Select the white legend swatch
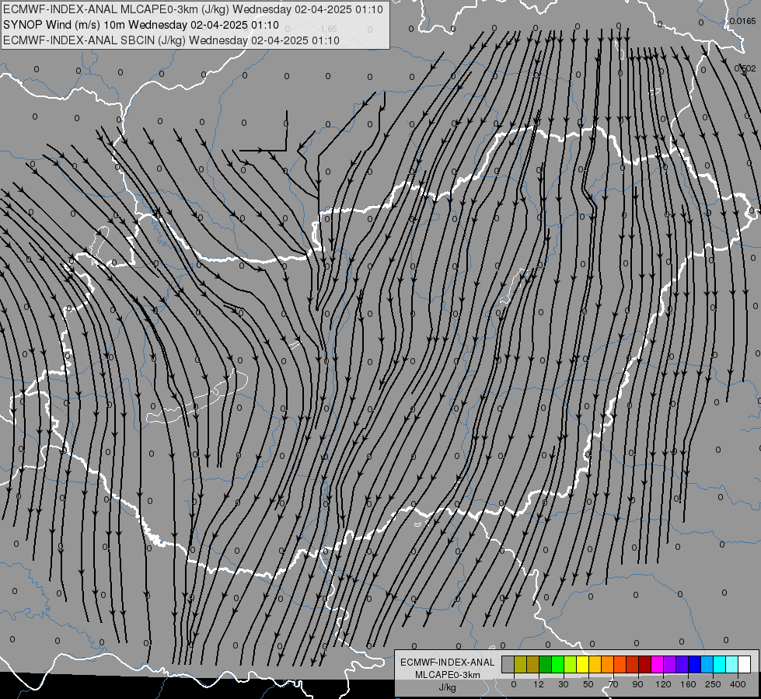Image resolution: width=761 pixels, height=699 pixels. pyautogui.click(x=744, y=664)
